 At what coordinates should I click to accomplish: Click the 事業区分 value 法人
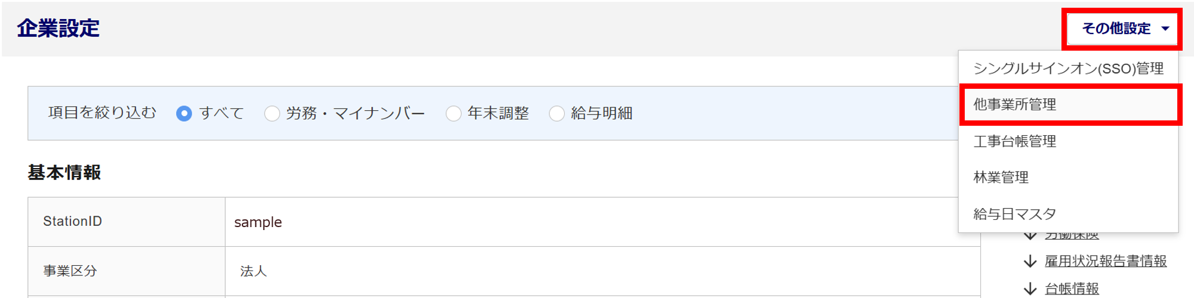coord(254,271)
